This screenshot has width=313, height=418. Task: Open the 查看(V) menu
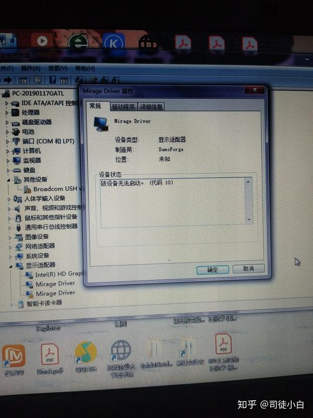click(58, 68)
